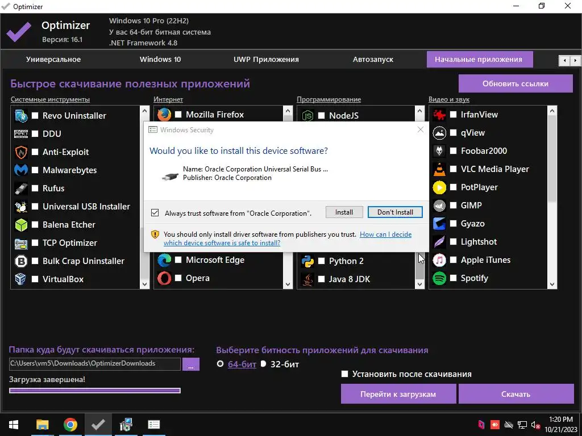Click the tab strip right scroll arrow
Image resolution: width=582 pixels, height=436 pixels.
575,60
